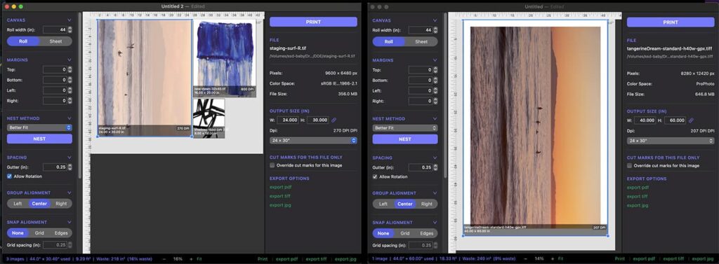Open Better Fit dropdown in Untitled window
This screenshot has width=719, height=264.
pyautogui.click(x=405, y=128)
